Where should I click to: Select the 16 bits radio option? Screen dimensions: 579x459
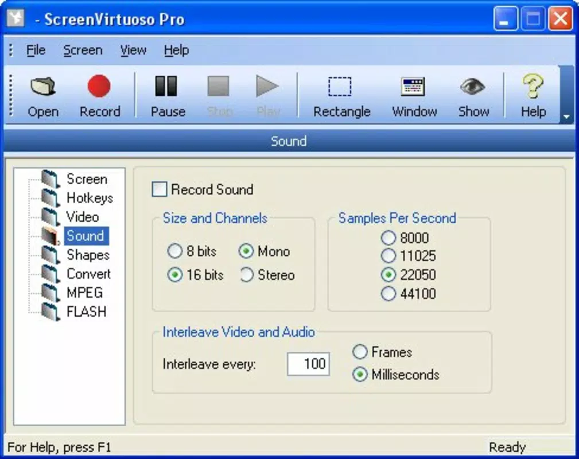point(174,275)
